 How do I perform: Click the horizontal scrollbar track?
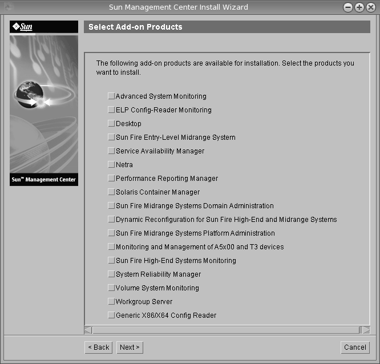point(226,330)
